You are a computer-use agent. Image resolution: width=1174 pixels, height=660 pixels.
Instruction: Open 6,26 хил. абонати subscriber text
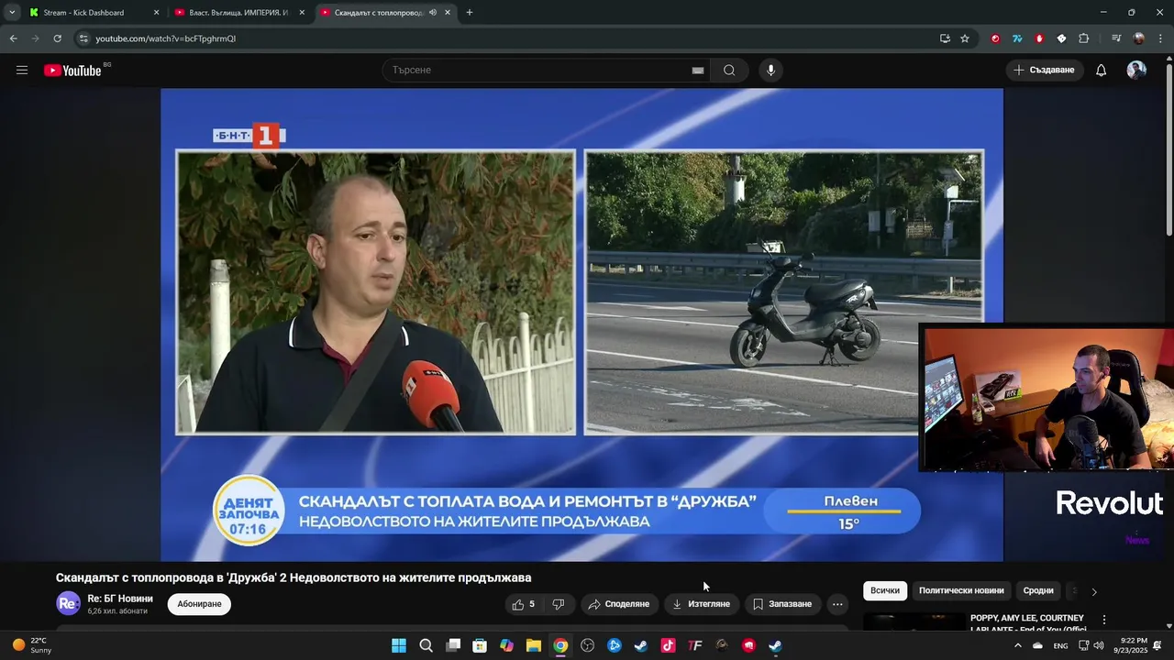[x=117, y=611]
